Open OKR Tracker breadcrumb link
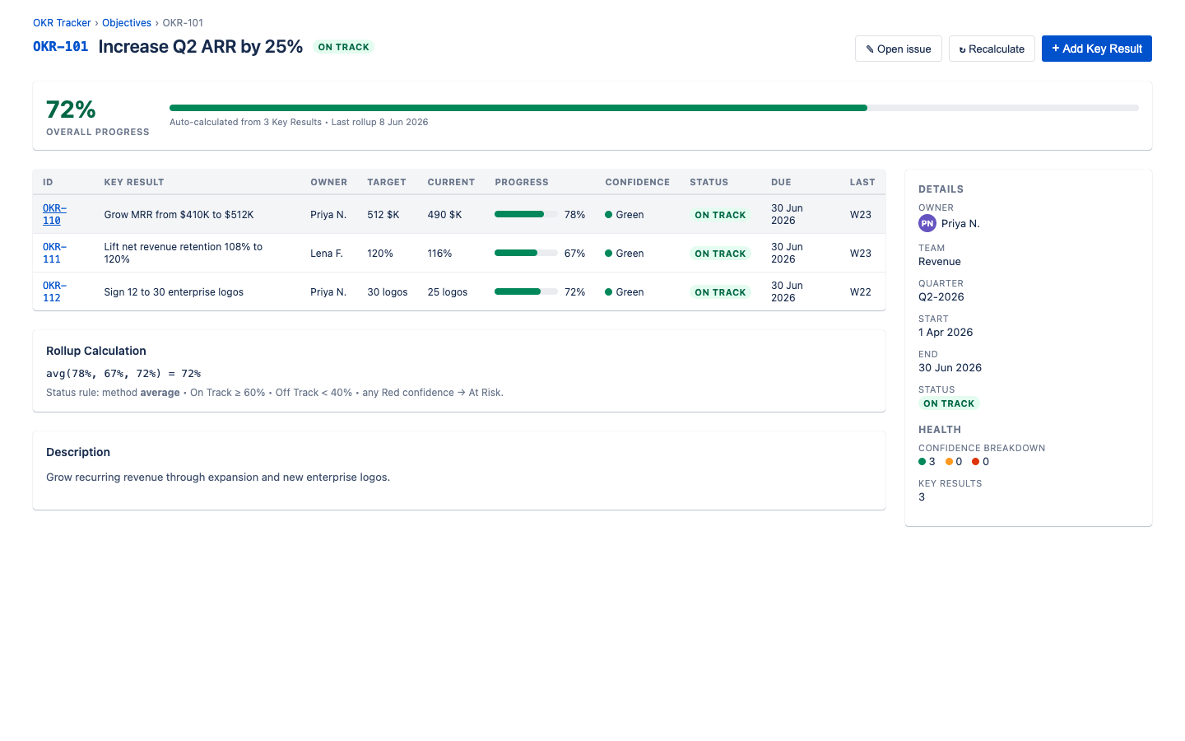 coord(62,23)
